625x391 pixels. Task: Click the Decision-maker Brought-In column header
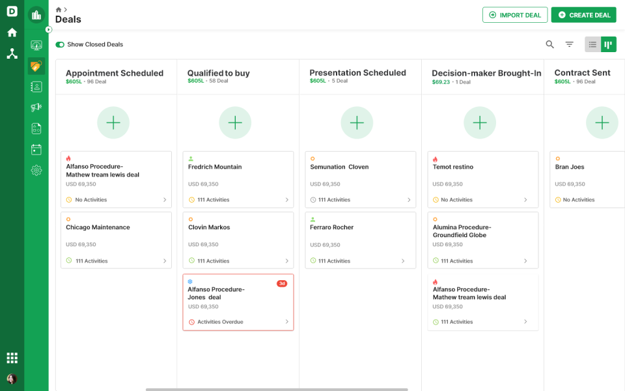click(486, 74)
